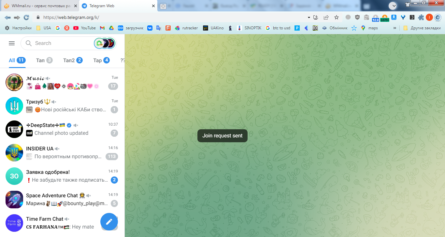
Task: Close the Telegram Web tab
Action: coord(153,6)
